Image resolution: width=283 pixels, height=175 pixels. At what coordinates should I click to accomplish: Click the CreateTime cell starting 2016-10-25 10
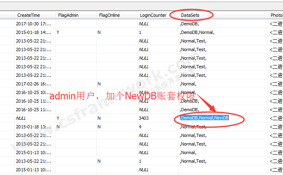click(34, 92)
